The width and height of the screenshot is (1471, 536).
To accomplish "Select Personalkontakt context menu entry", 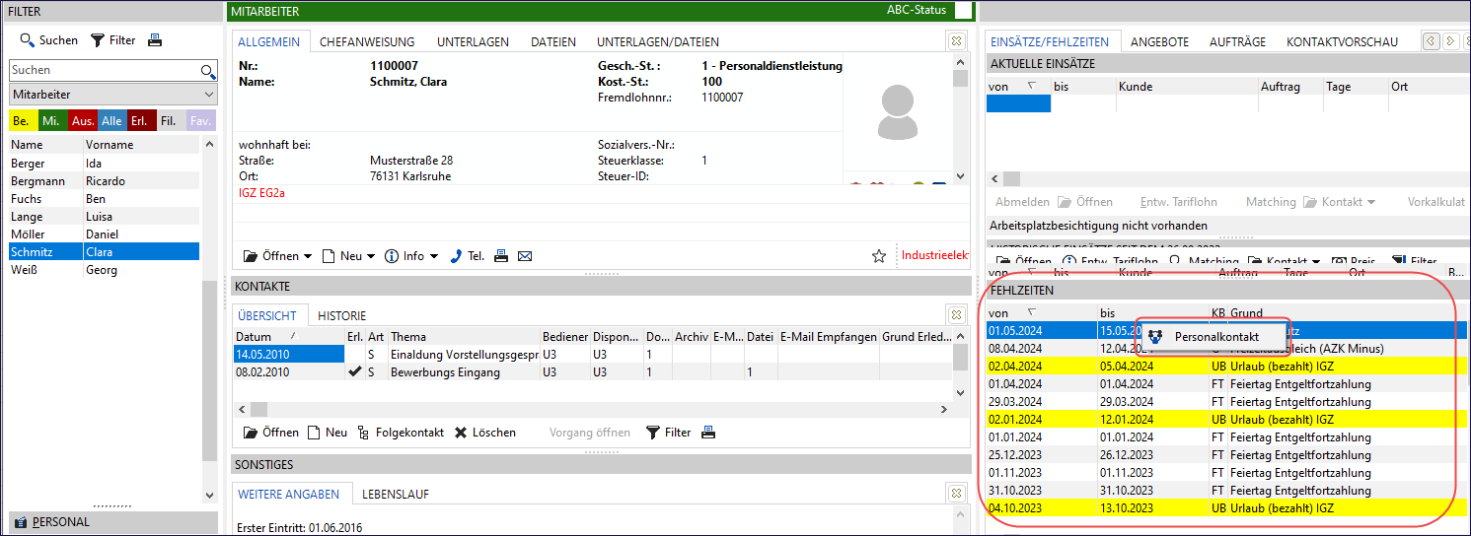I will point(1214,337).
